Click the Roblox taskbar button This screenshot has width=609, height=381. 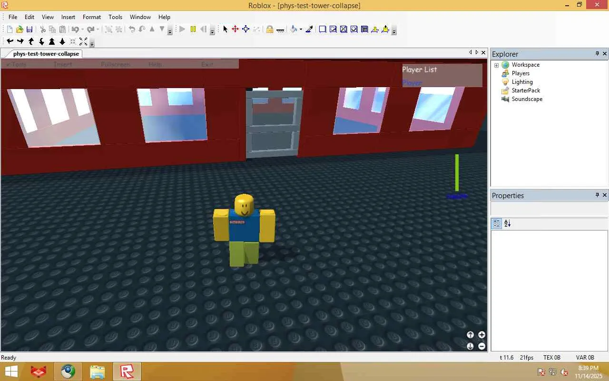127,371
